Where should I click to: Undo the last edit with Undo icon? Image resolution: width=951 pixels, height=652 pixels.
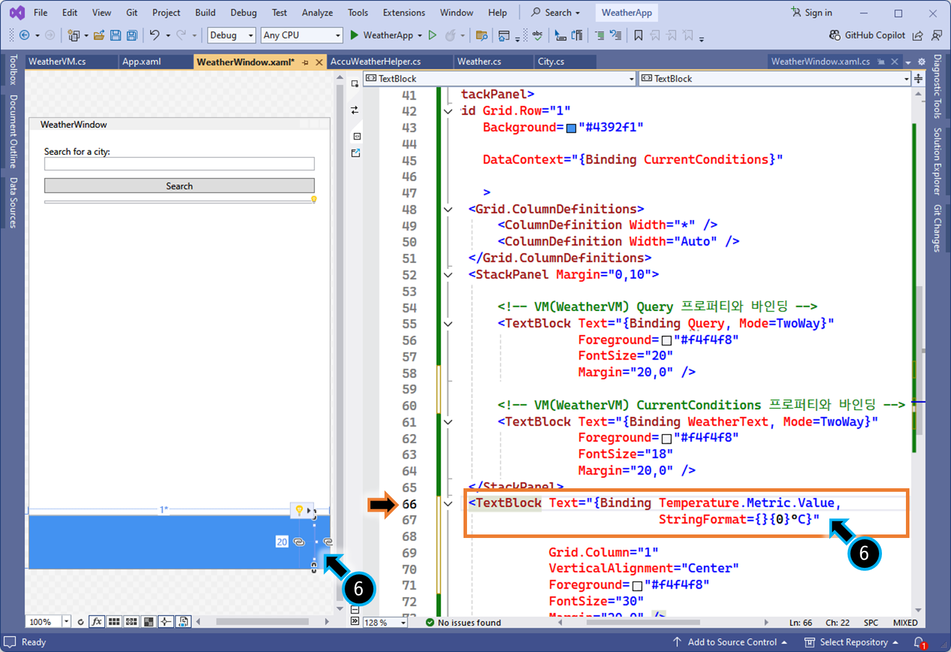click(155, 35)
